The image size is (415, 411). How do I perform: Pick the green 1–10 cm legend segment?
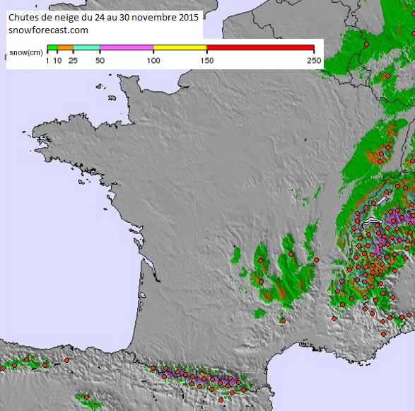click(52, 47)
